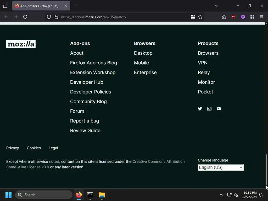Open Mozilla's YouTube icon

pyautogui.click(x=219, y=109)
